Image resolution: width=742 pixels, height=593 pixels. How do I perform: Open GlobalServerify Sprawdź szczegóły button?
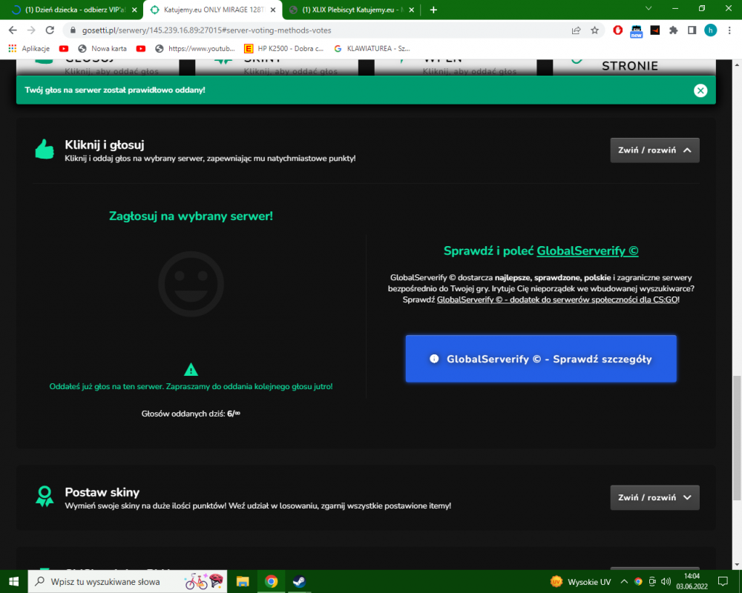pos(541,359)
